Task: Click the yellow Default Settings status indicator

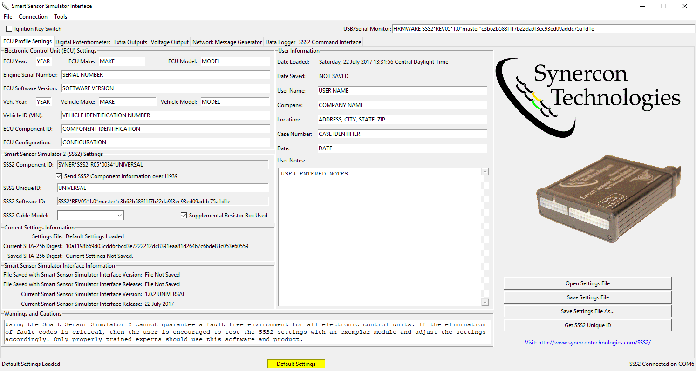Action: pos(296,364)
